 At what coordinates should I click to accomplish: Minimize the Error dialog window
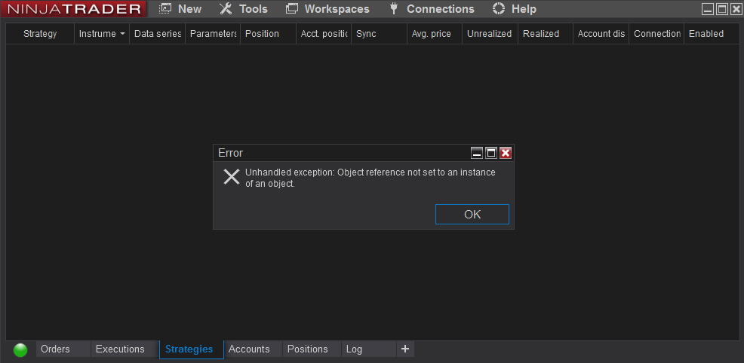coord(477,153)
